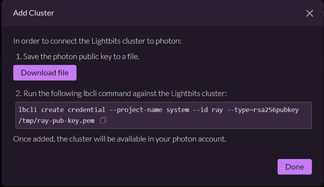Click the 'Once added, the cluster' note
This screenshot has width=324, height=187.
pyautogui.click(x=120, y=139)
